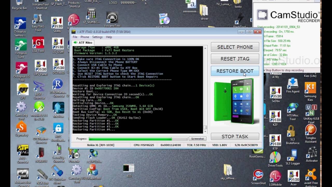This screenshot has height=187, width=332.
Task: Open the 610 desktop file icon
Action: (x=129, y=170)
